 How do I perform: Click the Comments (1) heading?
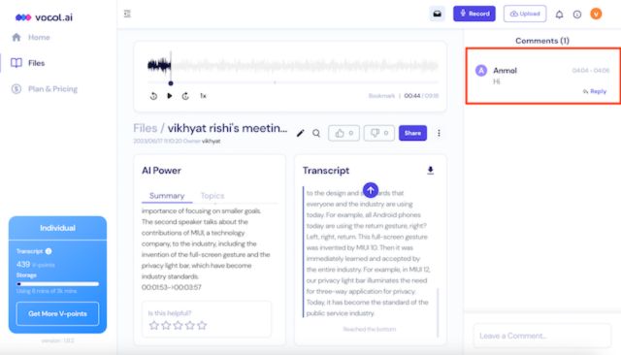[x=542, y=41]
